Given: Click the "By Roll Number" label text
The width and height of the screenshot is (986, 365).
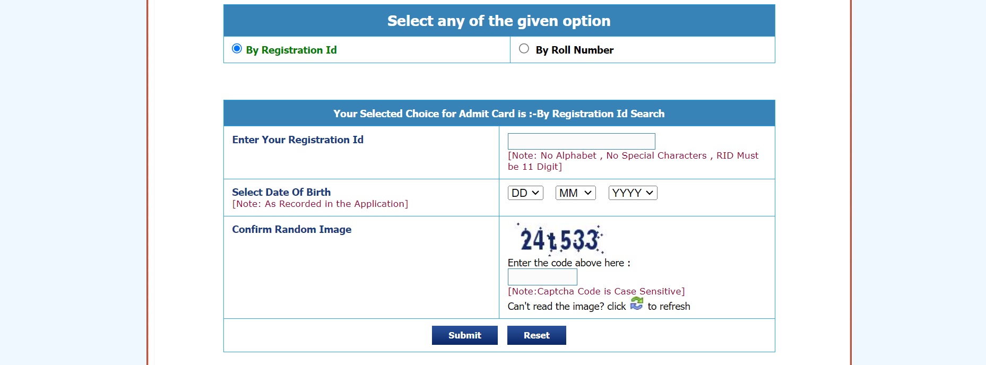Looking at the screenshot, I should click(x=574, y=50).
